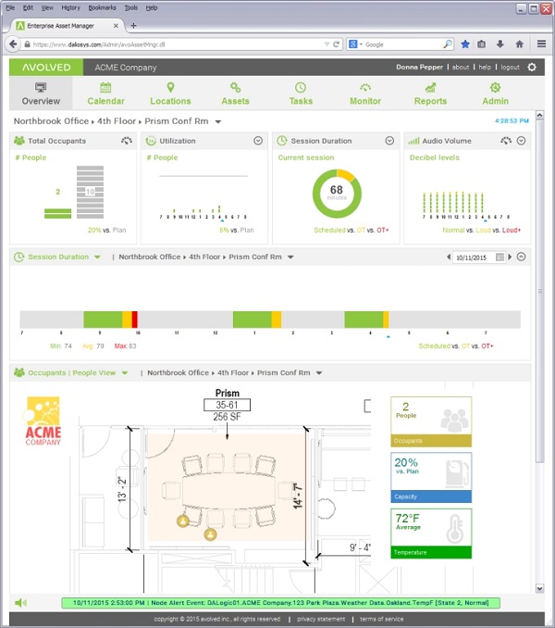Click the Donna Pepper user name
The width and height of the screenshot is (555, 628).
tap(419, 68)
